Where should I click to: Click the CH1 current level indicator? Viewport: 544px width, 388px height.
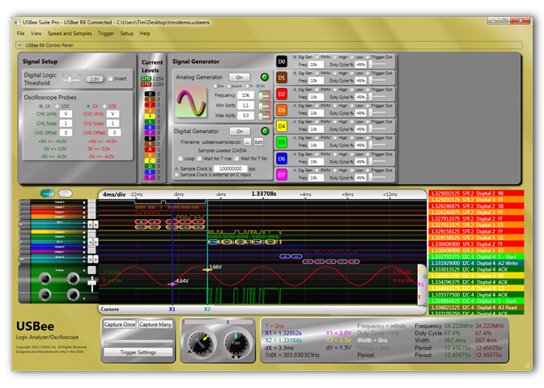tap(146, 78)
